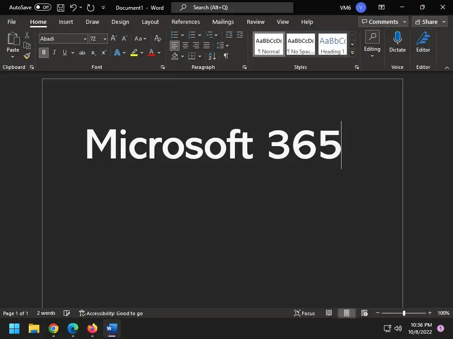The width and height of the screenshot is (453, 339).
Task: Toggle Focus mode
Action: pos(304,313)
